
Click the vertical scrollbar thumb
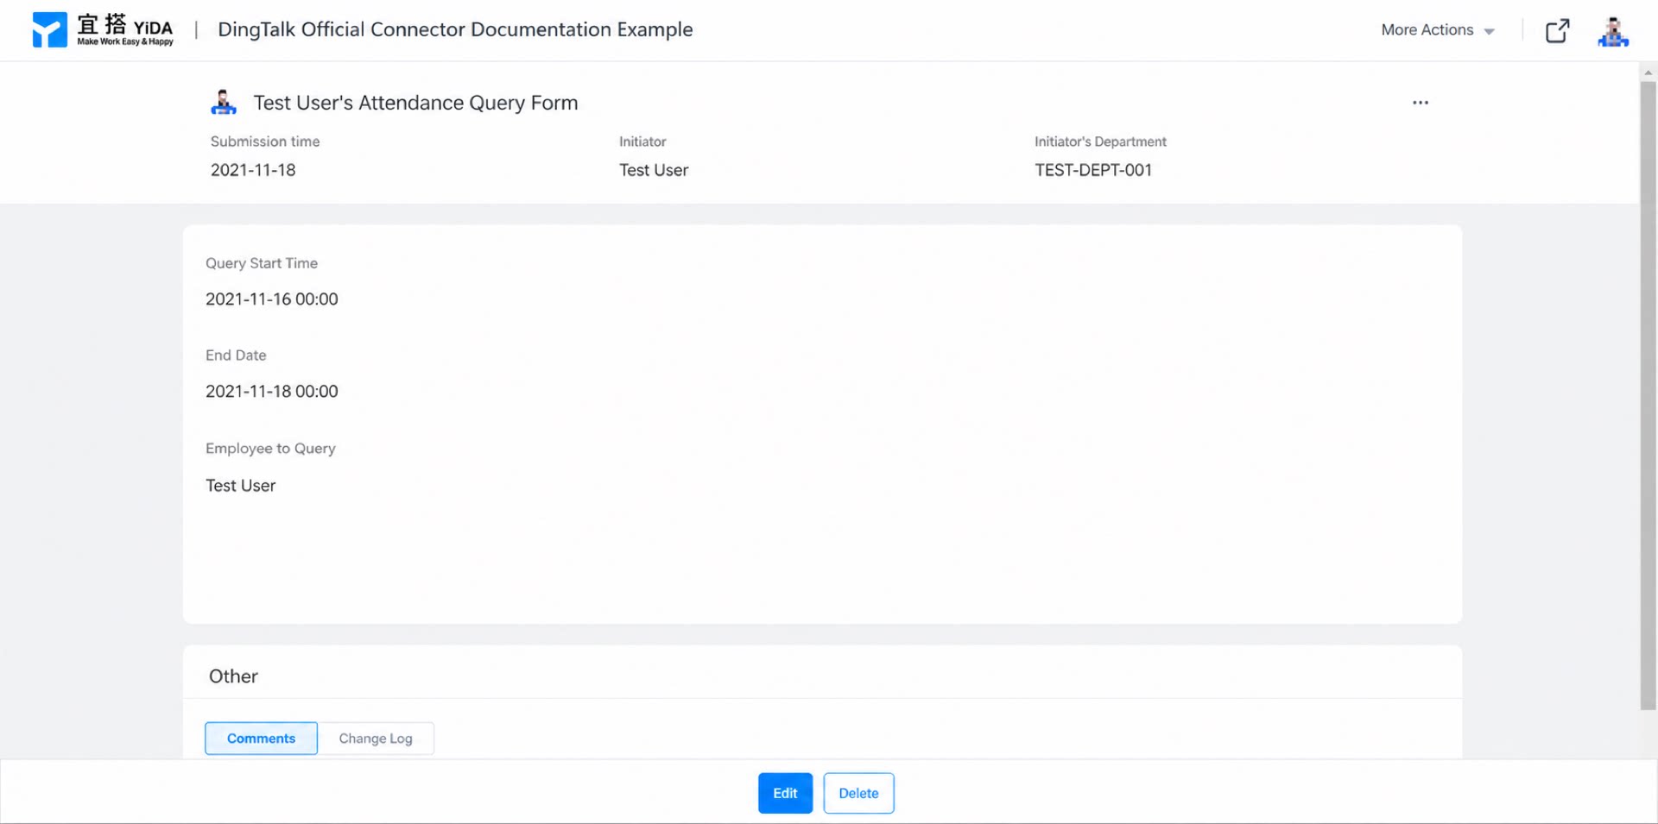1648,395
